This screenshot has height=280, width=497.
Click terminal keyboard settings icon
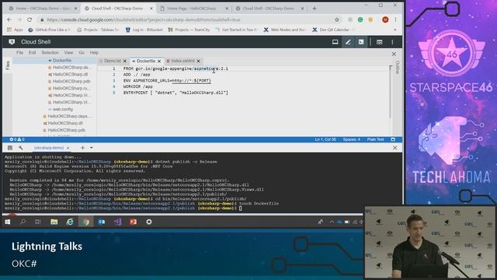pos(10,148)
